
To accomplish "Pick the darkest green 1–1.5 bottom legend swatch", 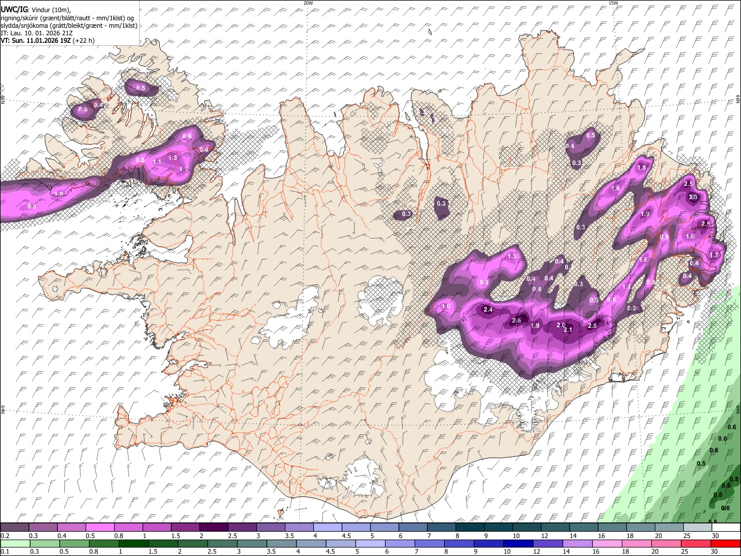I will coord(134,543).
